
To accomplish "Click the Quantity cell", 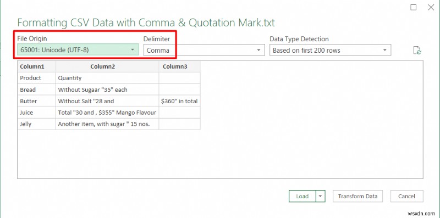I will click(x=107, y=78).
